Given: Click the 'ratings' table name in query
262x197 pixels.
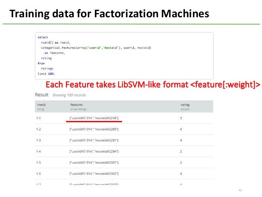Looking at the screenshot, I should [x=47, y=68].
